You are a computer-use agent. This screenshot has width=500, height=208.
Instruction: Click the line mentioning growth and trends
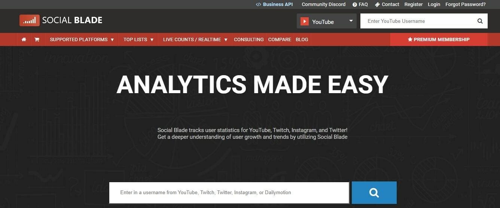pos(253,137)
